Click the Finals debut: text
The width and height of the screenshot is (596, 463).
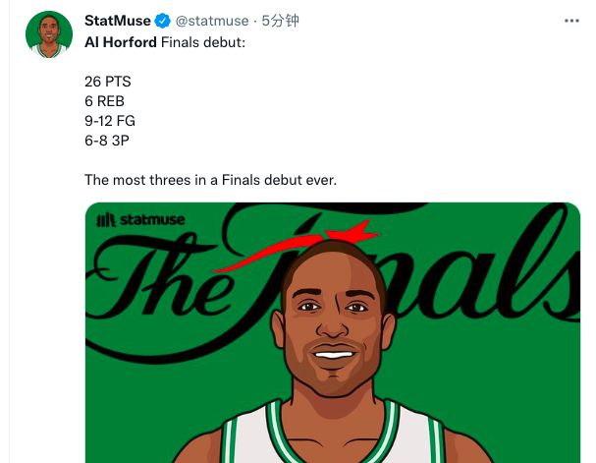203,42
